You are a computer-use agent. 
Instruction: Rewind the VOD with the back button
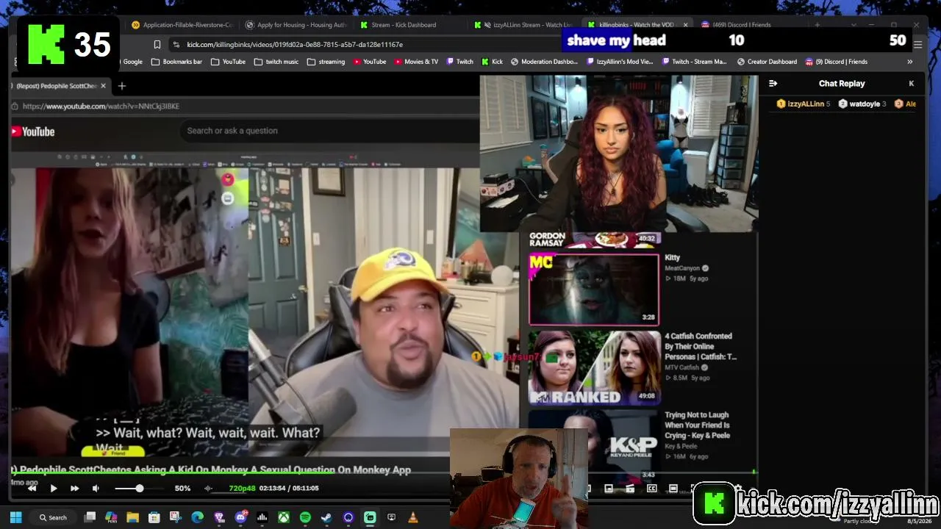click(32, 488)
